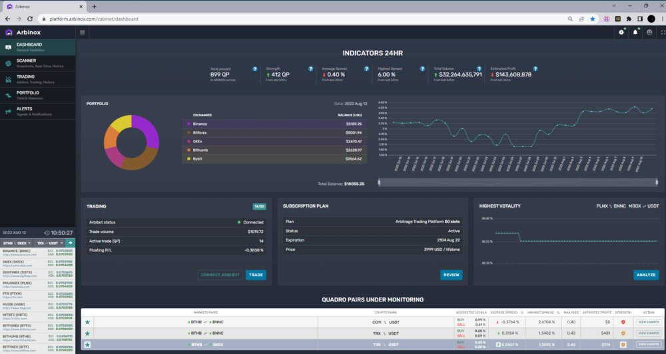
Task: Click the yellow strength shield in TRX $481 row
Action: coord(623,333)
